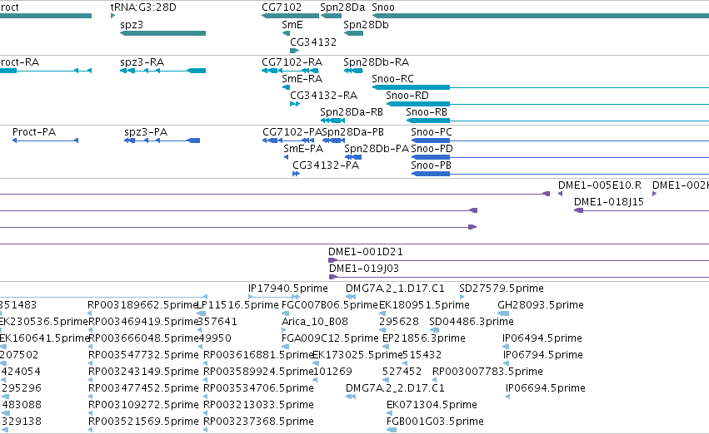Select the Snoo-RD transcript

coord(547,104)
